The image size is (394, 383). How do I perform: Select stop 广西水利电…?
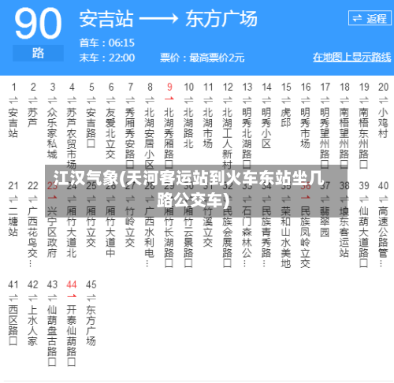click(149, 236)
